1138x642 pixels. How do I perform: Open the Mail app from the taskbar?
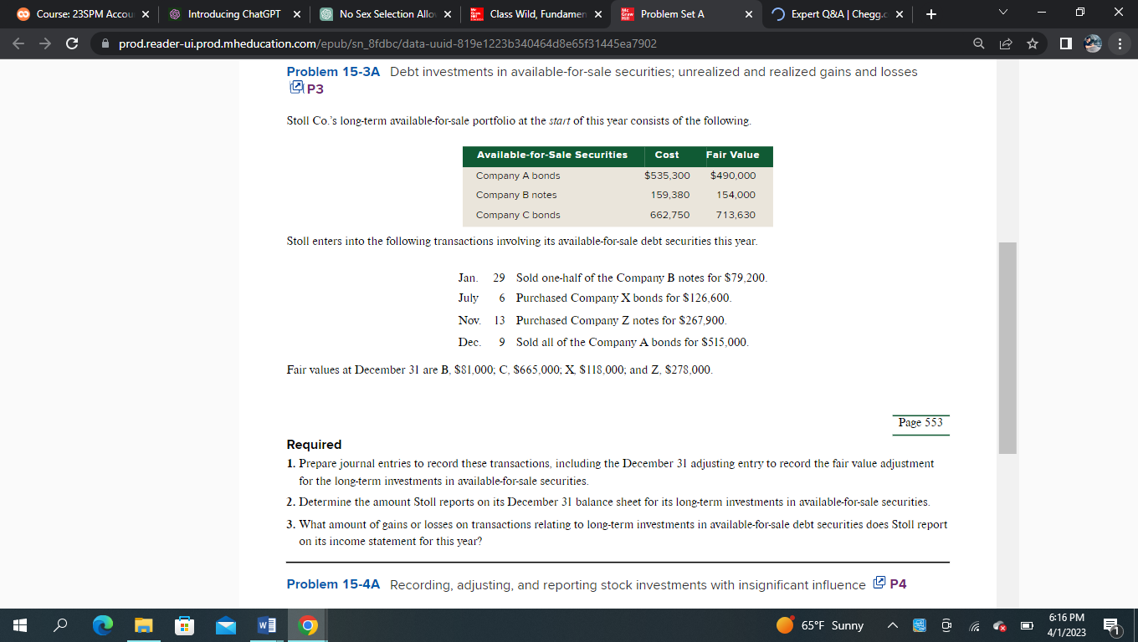[225, 624]
